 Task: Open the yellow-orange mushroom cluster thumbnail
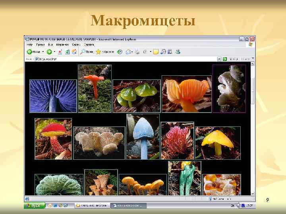(x=143, y=185)
